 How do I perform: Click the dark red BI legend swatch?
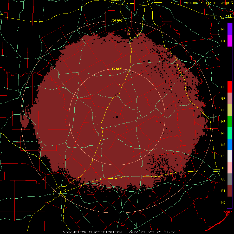pos(230,191)
